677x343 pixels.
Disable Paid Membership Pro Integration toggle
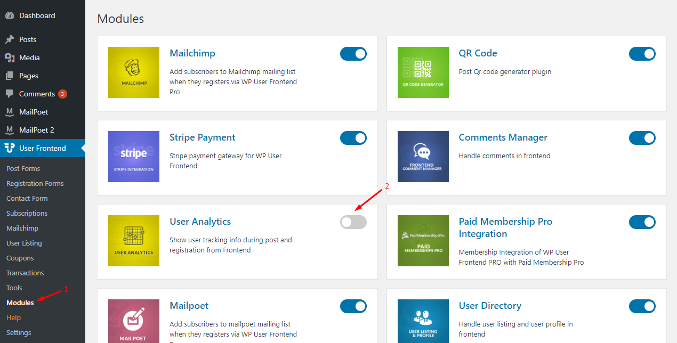click(x=642, y=222)
